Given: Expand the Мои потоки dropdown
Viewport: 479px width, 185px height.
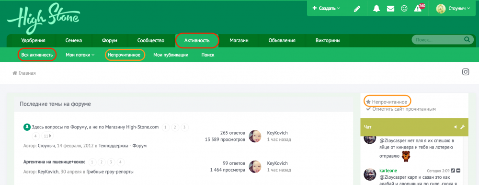Looking at the screenshot, I should coord(80,55).
